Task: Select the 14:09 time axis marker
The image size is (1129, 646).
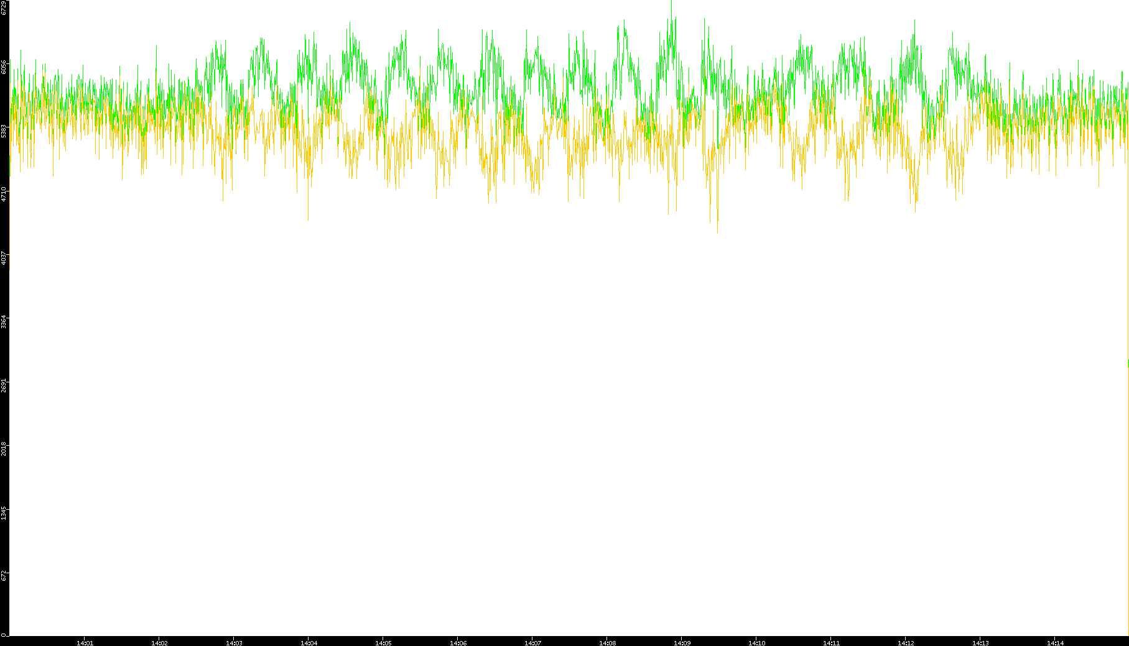Action: (x=682, y=643)
